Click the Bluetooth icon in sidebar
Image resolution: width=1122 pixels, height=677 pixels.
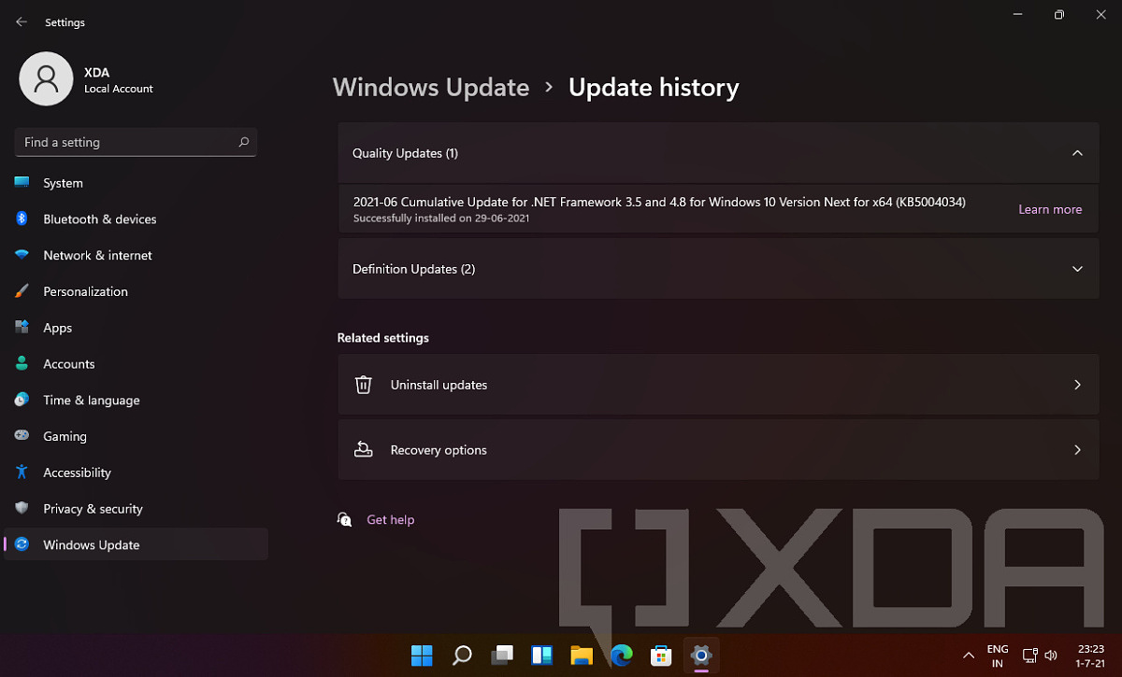[22, 219]
